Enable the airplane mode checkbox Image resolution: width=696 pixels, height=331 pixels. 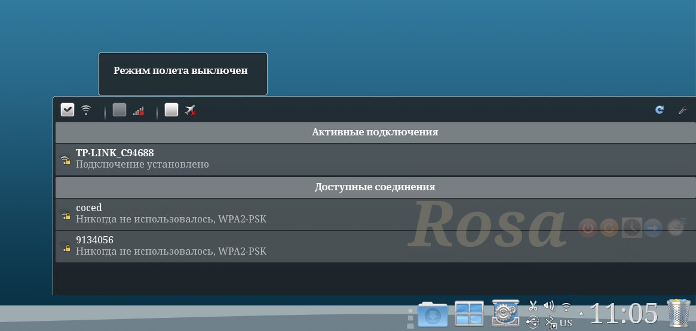171,110
